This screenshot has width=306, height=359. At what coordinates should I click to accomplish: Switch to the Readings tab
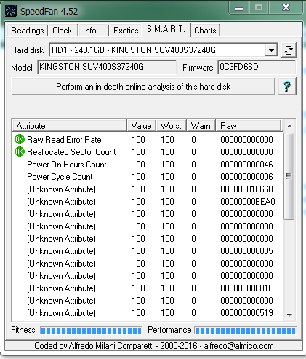click(28, 31)
